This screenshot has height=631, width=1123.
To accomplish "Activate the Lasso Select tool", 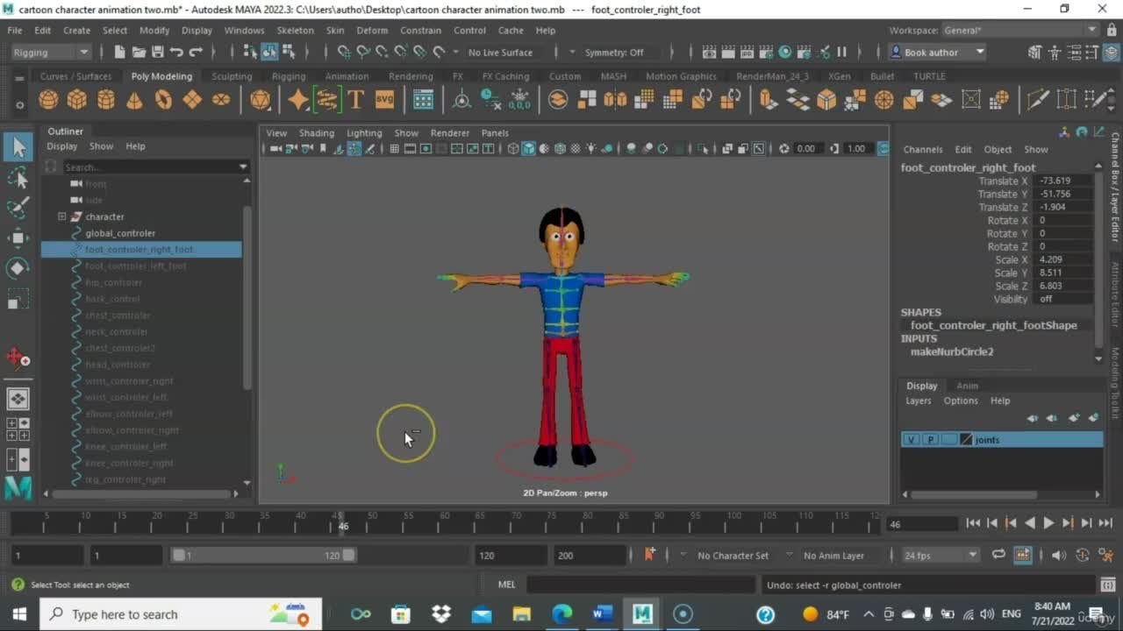I will (18, 178).
